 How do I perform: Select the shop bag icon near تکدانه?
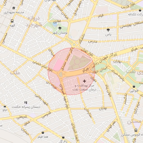[x=140, y=10]
